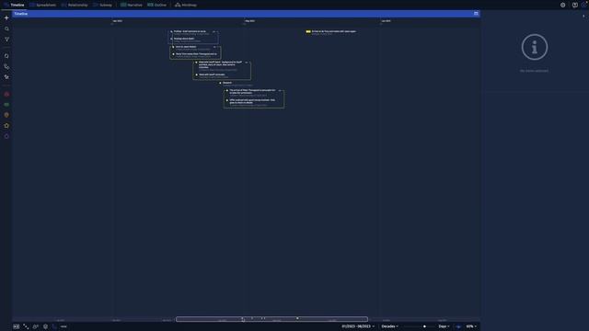Click the blue Timeline panel title bar
The height and width of the screenshot is (331, 589).
(x=246, y=14)
